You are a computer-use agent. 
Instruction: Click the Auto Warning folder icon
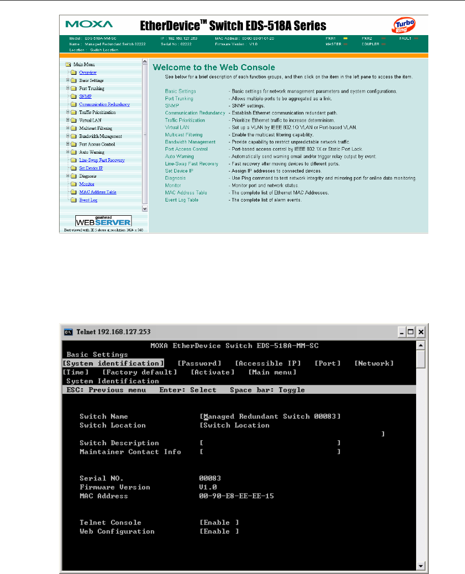tap(74, 152)
